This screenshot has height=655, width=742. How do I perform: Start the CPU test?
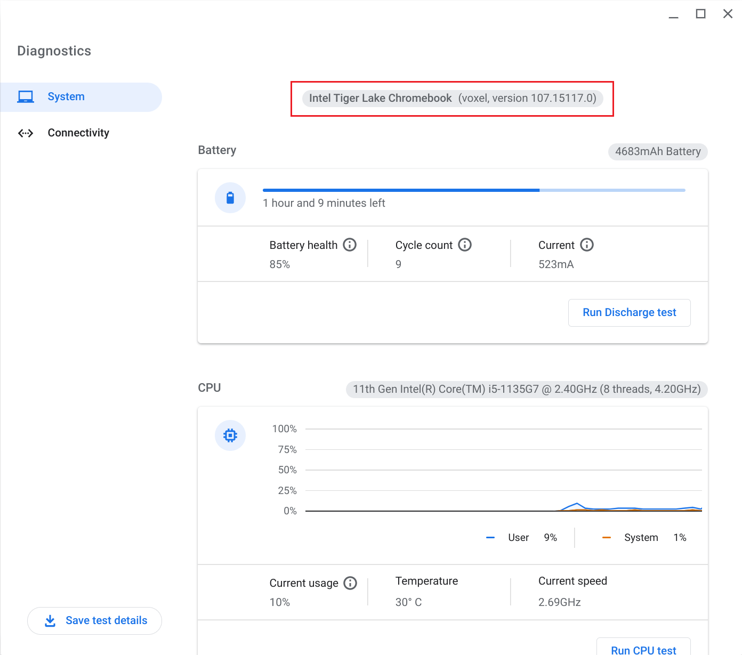point(643,649)
